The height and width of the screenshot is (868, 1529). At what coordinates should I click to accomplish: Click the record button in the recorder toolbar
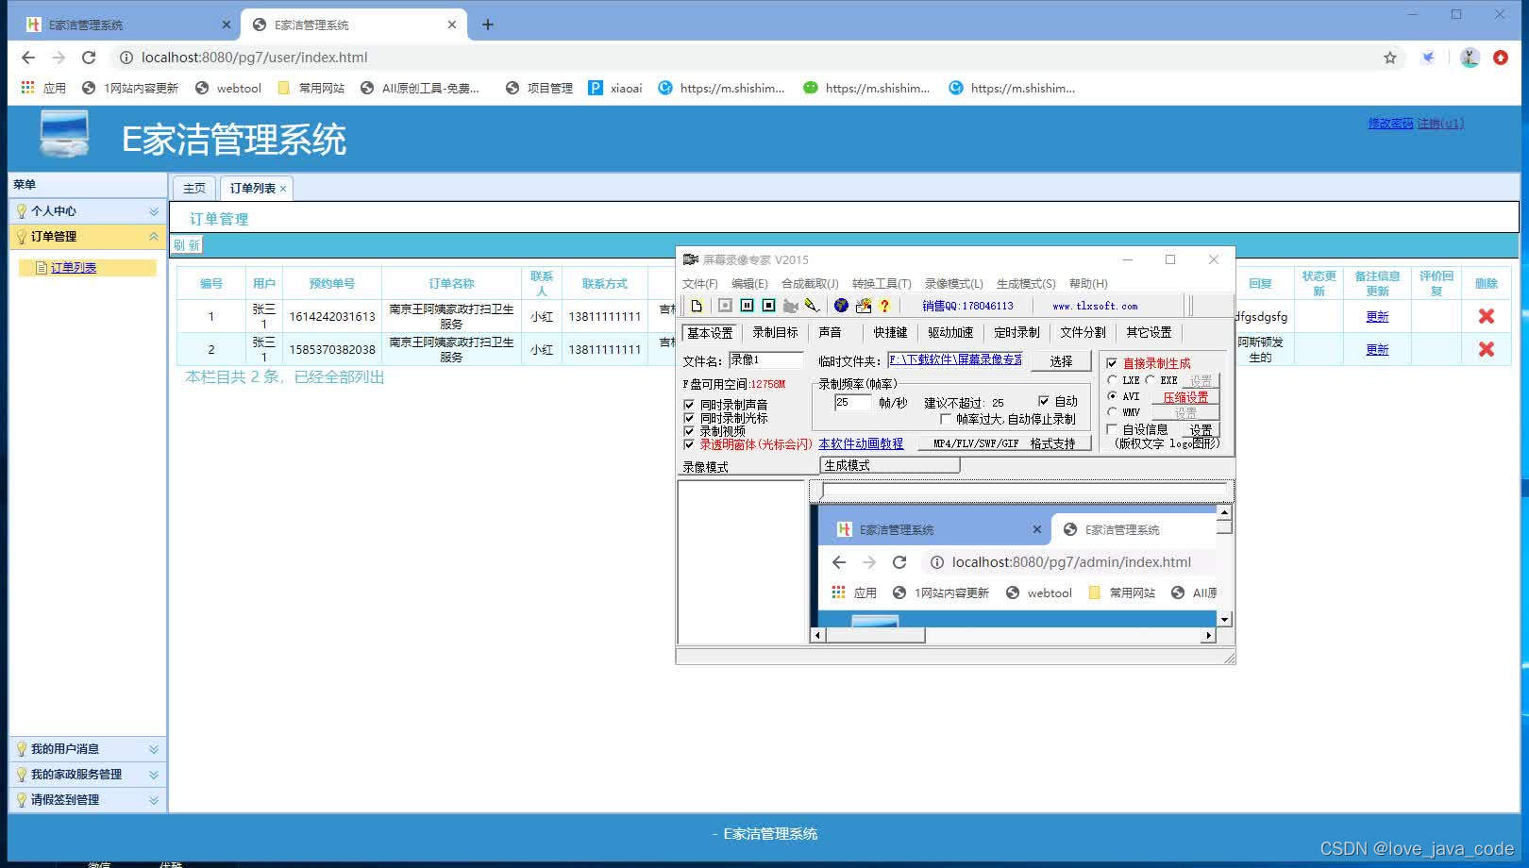(x=725, y=306)
